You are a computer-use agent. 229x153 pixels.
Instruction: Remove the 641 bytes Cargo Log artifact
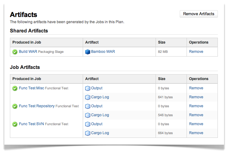[196, 97]
